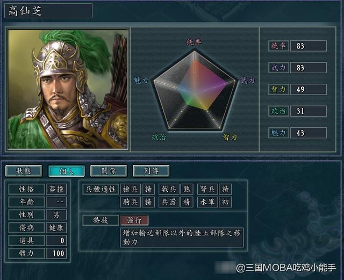Image resolution: width=344 pixels, height=280 pixels.
Task: Select the 騎兵 troop aptitude cell
Action: tap(130, 202)
